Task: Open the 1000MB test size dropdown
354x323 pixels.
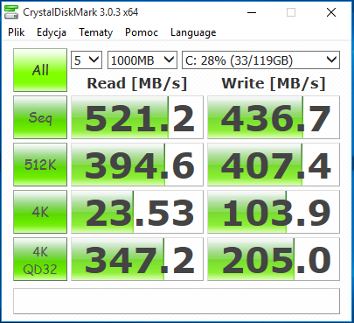Action: (x=142, y=60)
